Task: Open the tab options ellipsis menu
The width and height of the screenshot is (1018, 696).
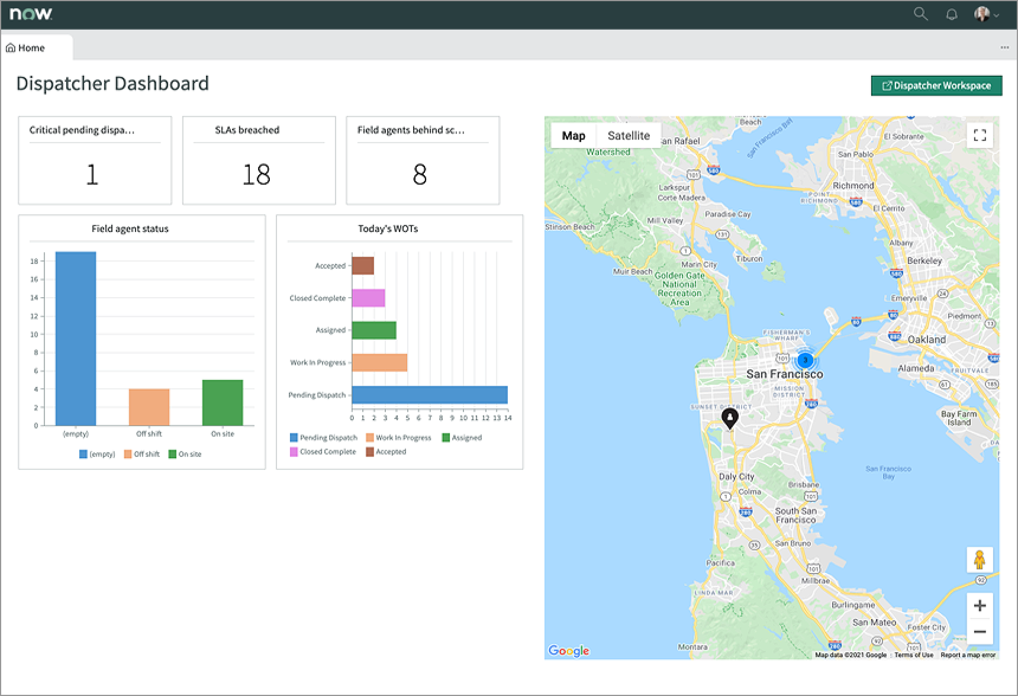Action: tap(1004, 47)
